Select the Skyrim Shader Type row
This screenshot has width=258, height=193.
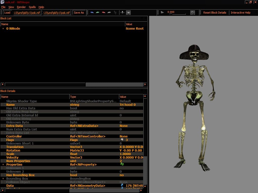tap(72, 101)
